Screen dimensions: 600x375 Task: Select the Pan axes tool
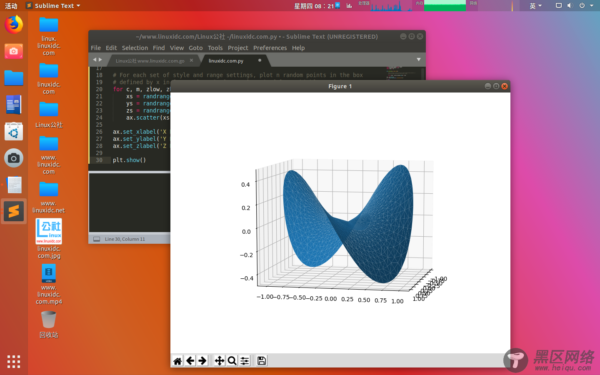point(220,361)
